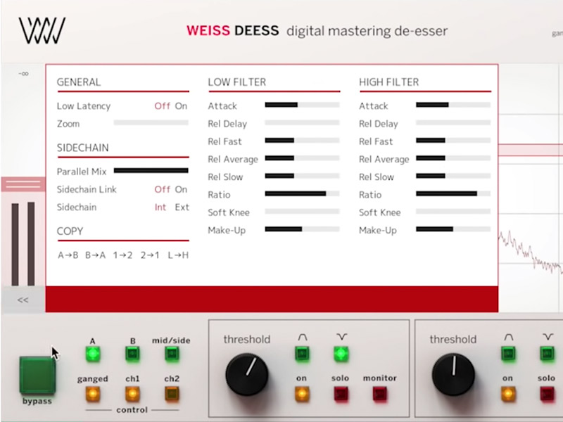The image size is (563, 422).
Task: Turn Low Latency On
Action: pyautogui.click(x=182, y=106)
